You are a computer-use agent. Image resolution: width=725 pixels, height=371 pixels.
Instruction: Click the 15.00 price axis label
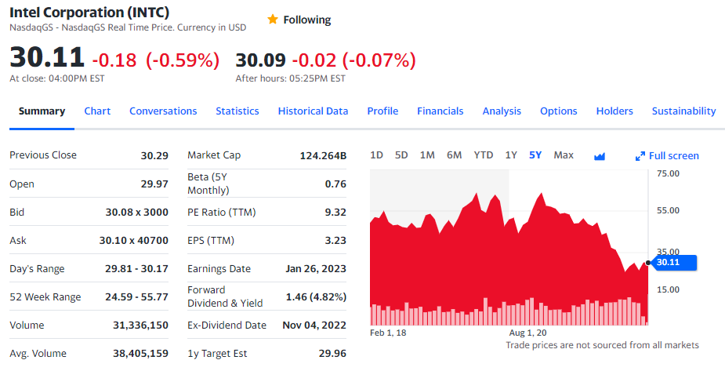(668, 289)
